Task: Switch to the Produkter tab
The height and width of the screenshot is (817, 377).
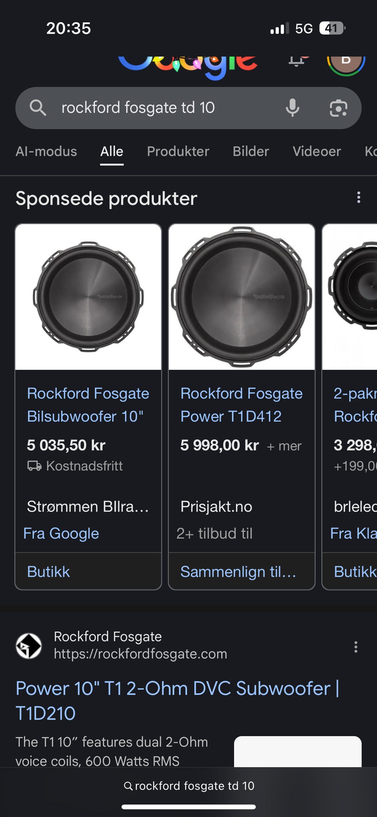Action: pyautogui.click(x=178, y=152)
